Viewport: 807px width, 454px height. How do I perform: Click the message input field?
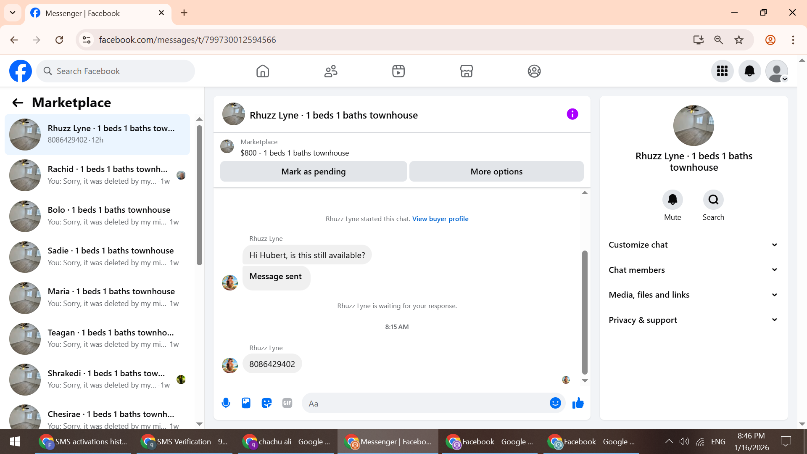tap(425, 404)
